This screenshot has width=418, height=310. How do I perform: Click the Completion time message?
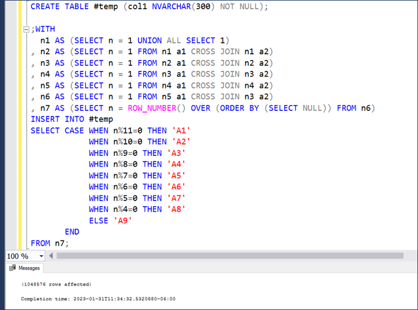click(x=98, y=299)
